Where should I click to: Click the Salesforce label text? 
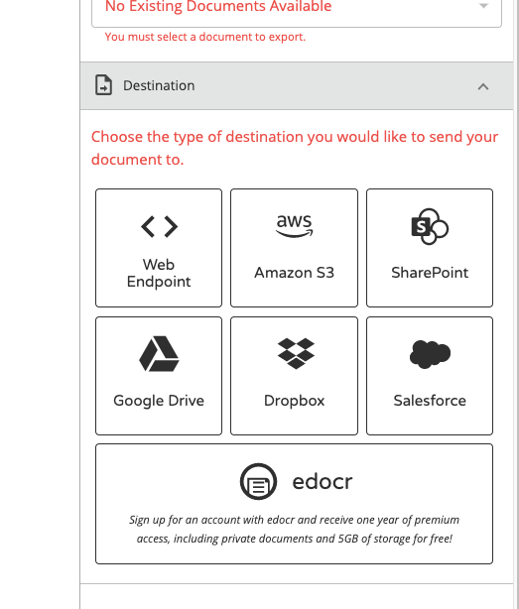click(430, 401)
